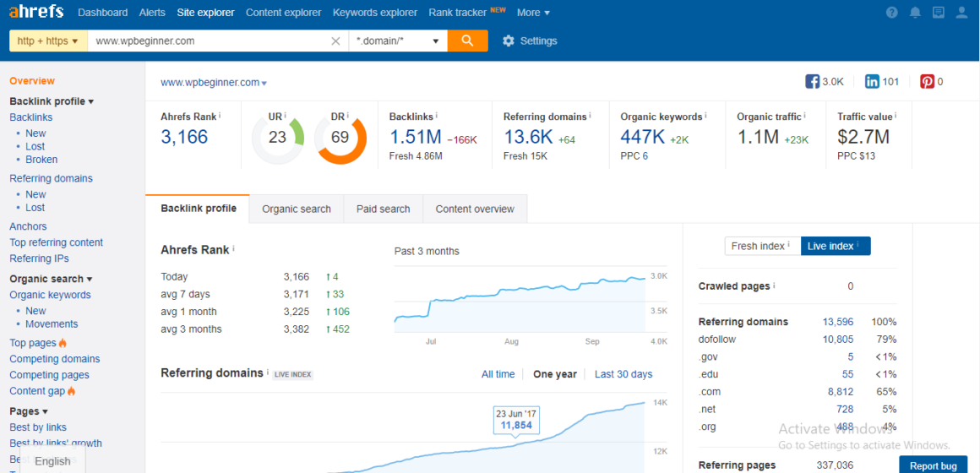Click the PPC 6 keywords link
This screenshot has height=473, width=980.
(x=645, y=156)
